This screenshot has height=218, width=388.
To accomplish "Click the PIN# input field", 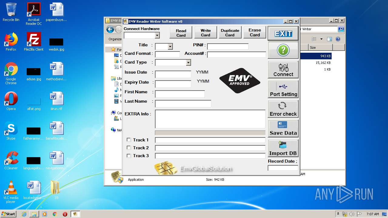I will coord(228,47).
